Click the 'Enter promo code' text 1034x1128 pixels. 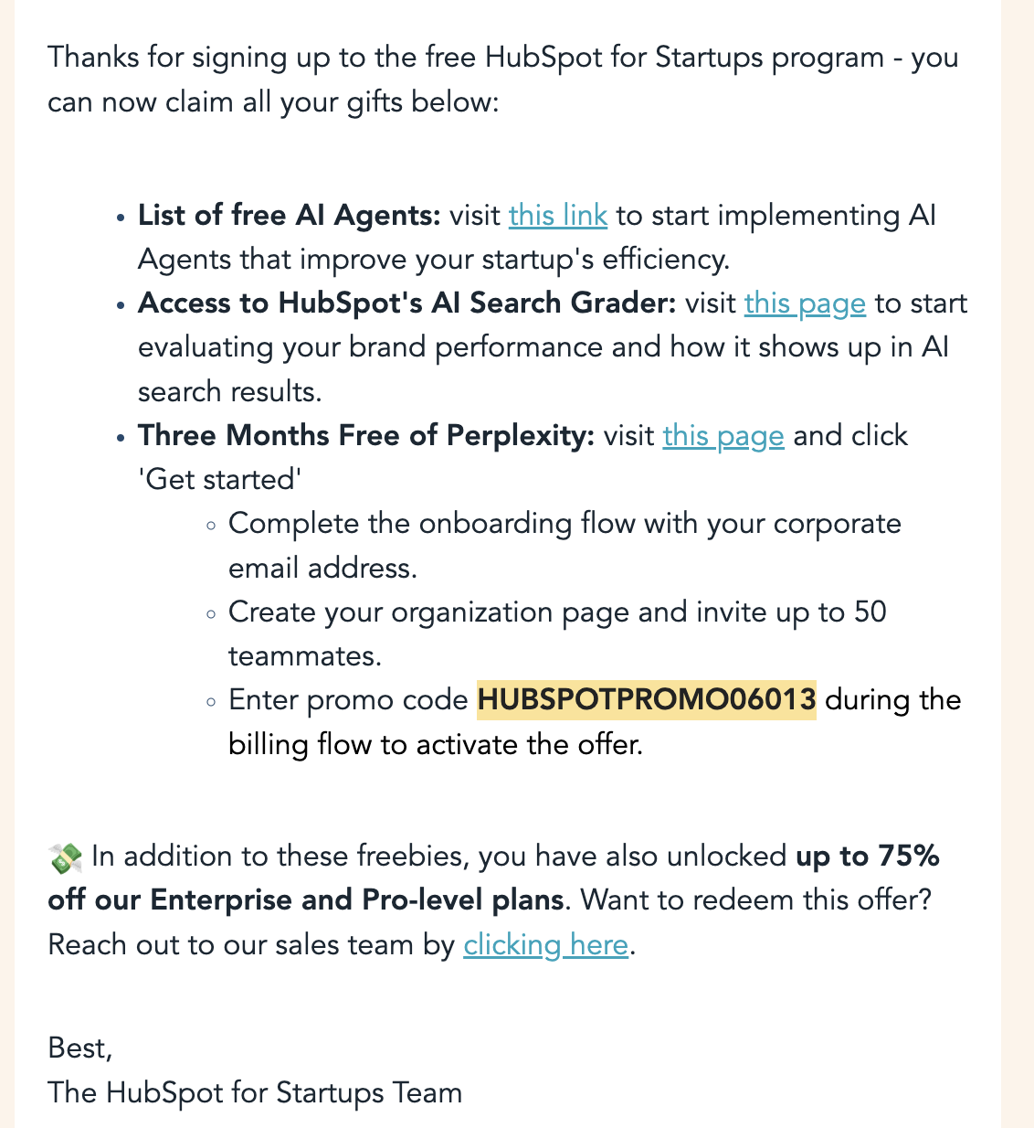(x=348, y=700)
